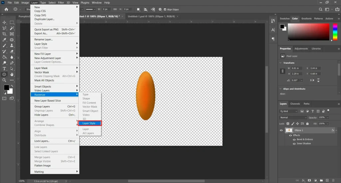Select the Path Selection arrow tool
Image resolution: width=341 pixels, height=183 pixels.
[12, 69]
